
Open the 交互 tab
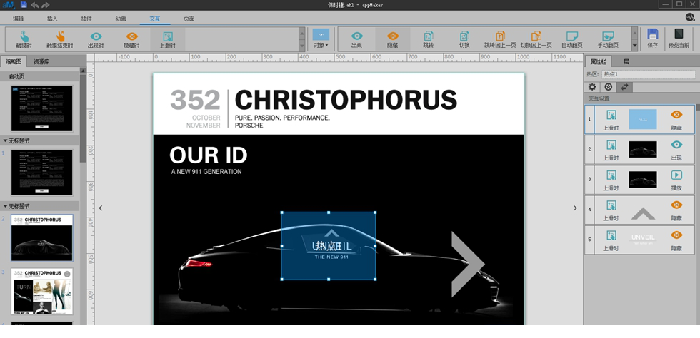point(154,19)
